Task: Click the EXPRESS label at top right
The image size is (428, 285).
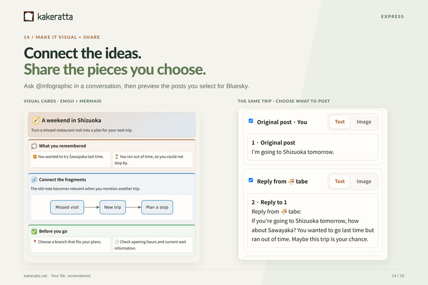Action: pos(392,16)
